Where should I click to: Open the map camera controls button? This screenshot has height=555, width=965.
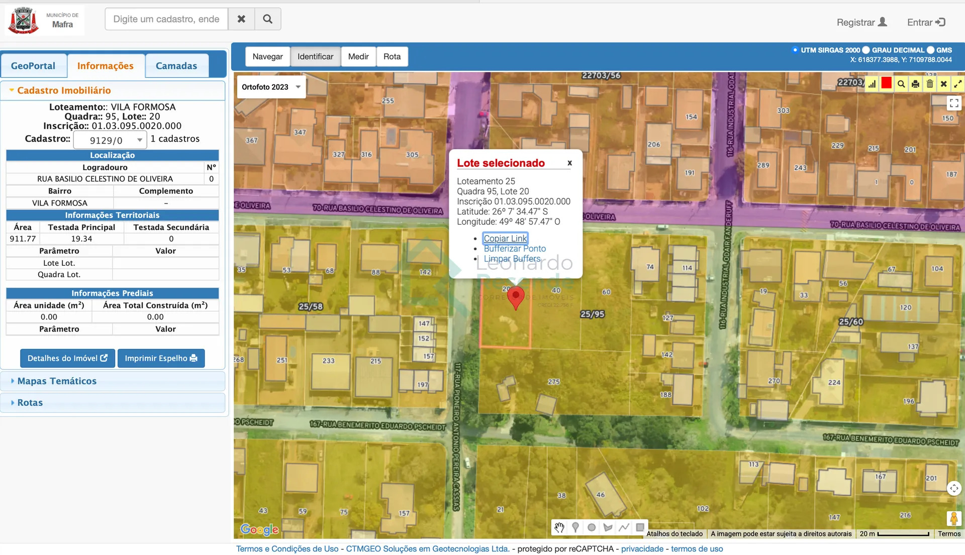[x=954, y=488]
